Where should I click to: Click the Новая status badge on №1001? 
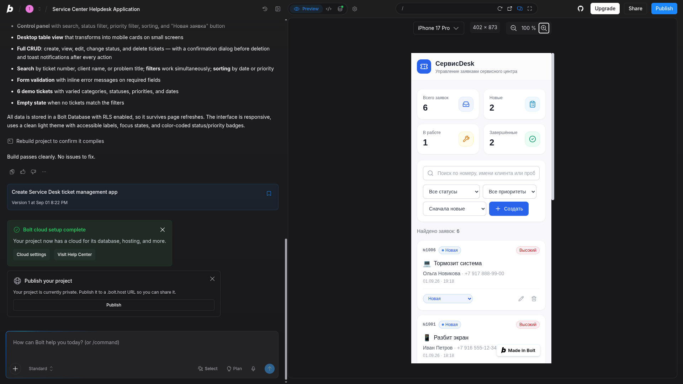tap(450, 325)
